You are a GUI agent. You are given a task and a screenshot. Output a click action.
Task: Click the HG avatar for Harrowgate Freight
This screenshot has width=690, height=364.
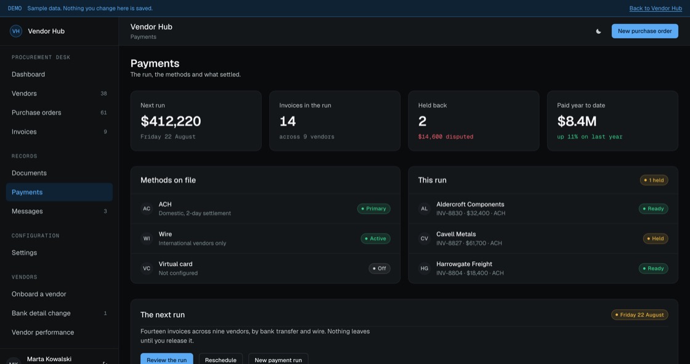coord(424,269)
